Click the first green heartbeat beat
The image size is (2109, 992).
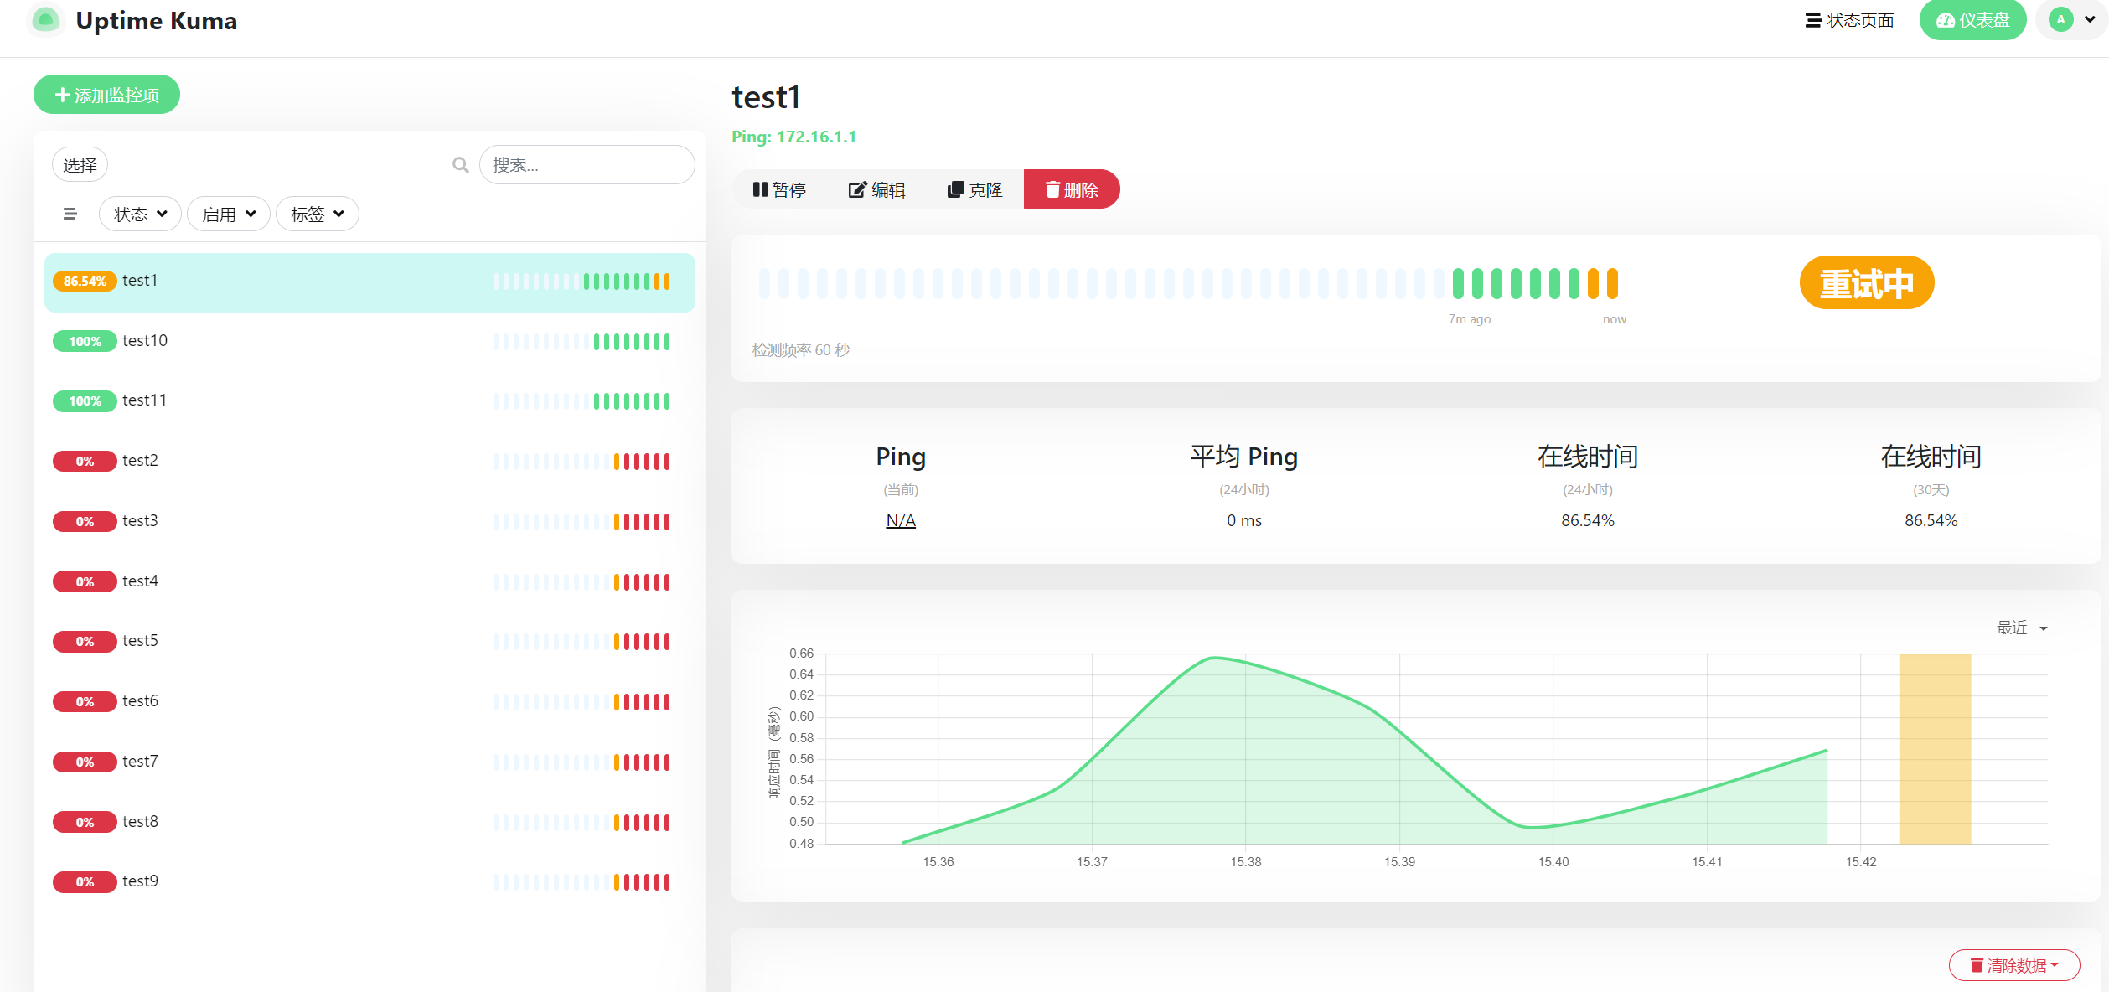pyautogui.click(x=1458, y=284)
